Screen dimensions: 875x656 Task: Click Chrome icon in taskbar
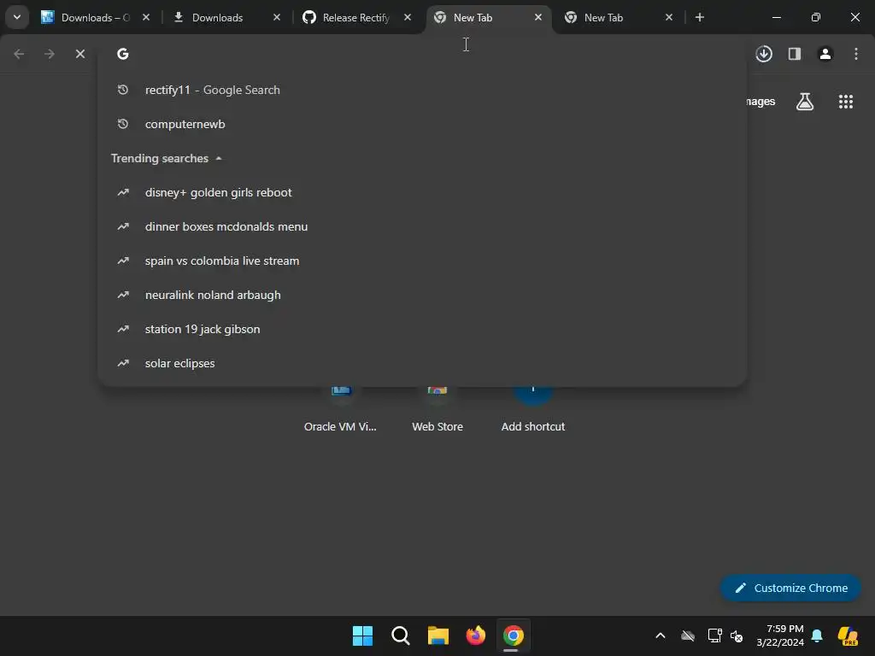514,635
